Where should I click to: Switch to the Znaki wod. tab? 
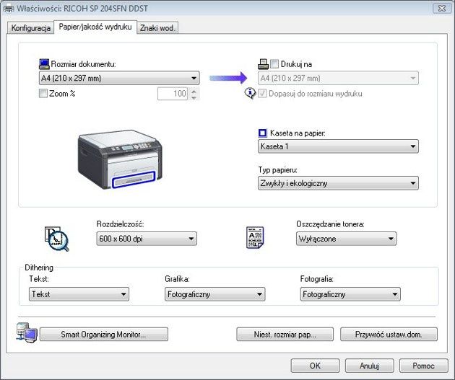[157, 28]
